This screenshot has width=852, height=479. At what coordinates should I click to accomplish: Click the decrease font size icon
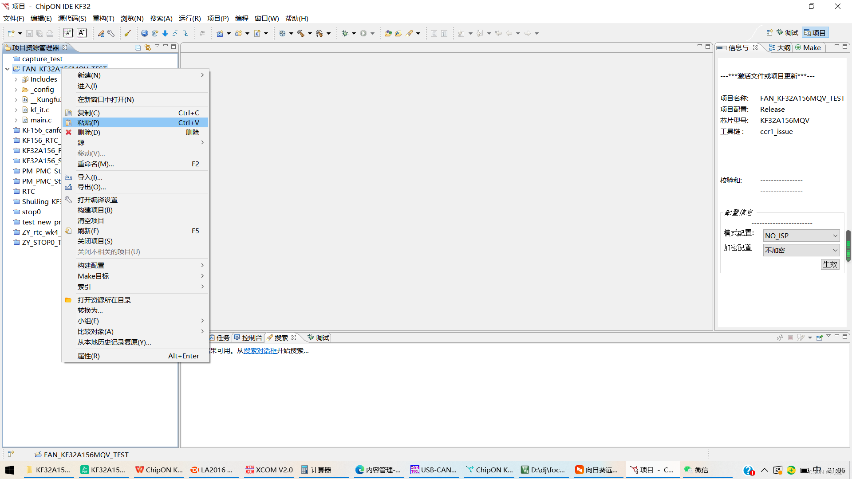coord(68,33)
